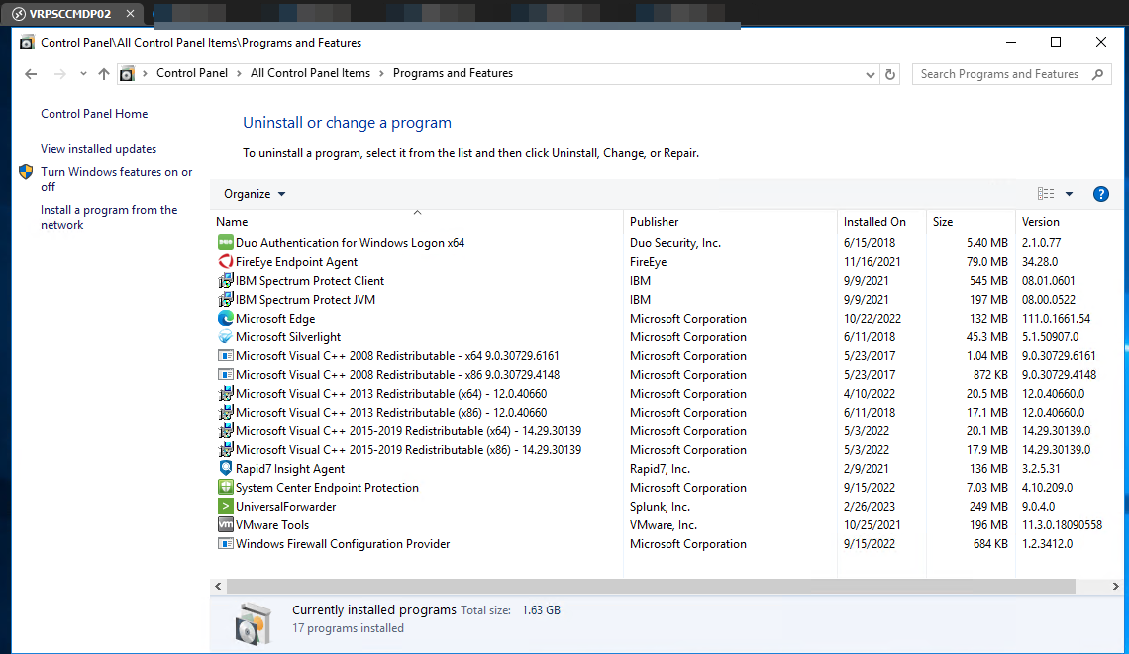Click the change your view icon

click(x=1046, y=194)
